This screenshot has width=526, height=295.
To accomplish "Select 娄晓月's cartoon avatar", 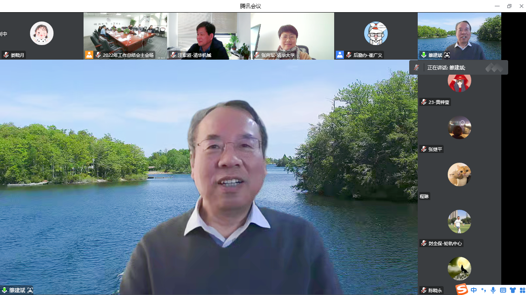I will [42, 33].
